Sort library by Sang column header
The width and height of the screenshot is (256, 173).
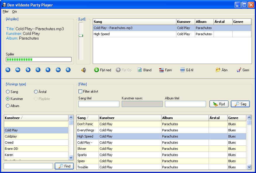tap(87, 118)
